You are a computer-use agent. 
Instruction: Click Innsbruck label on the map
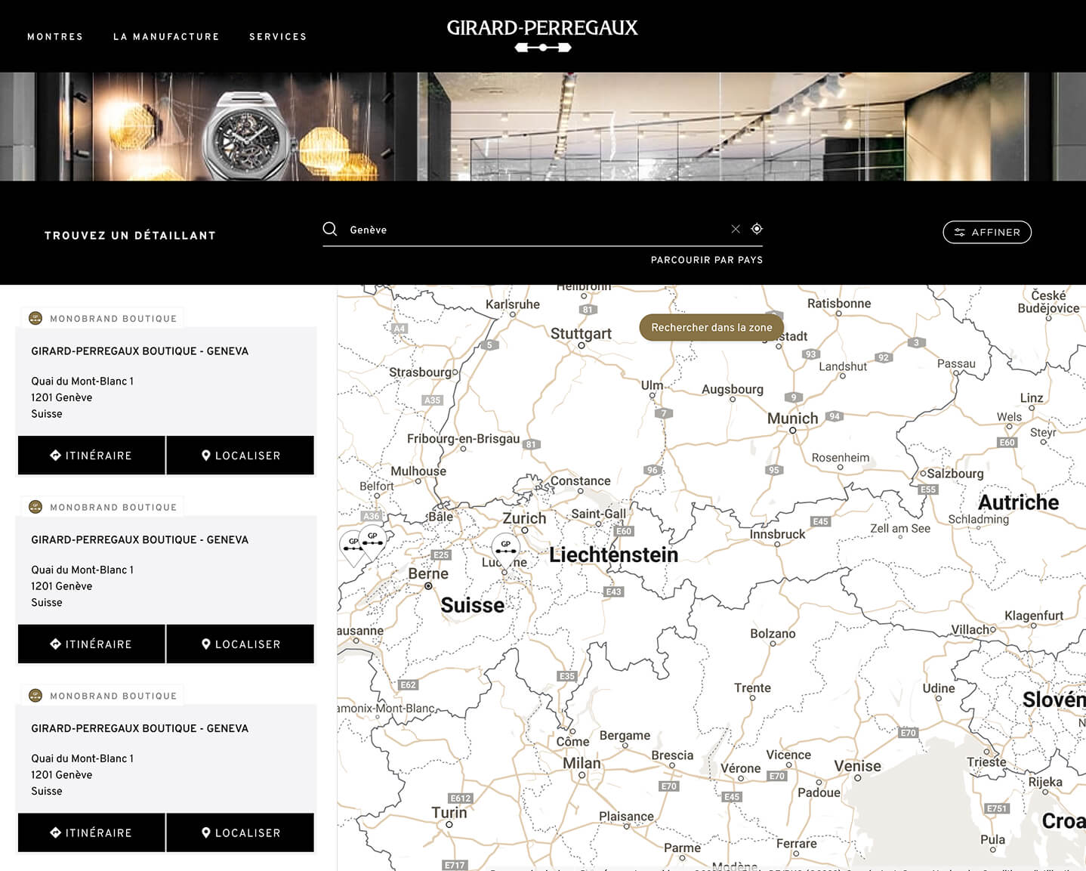[x=777, y=534]
